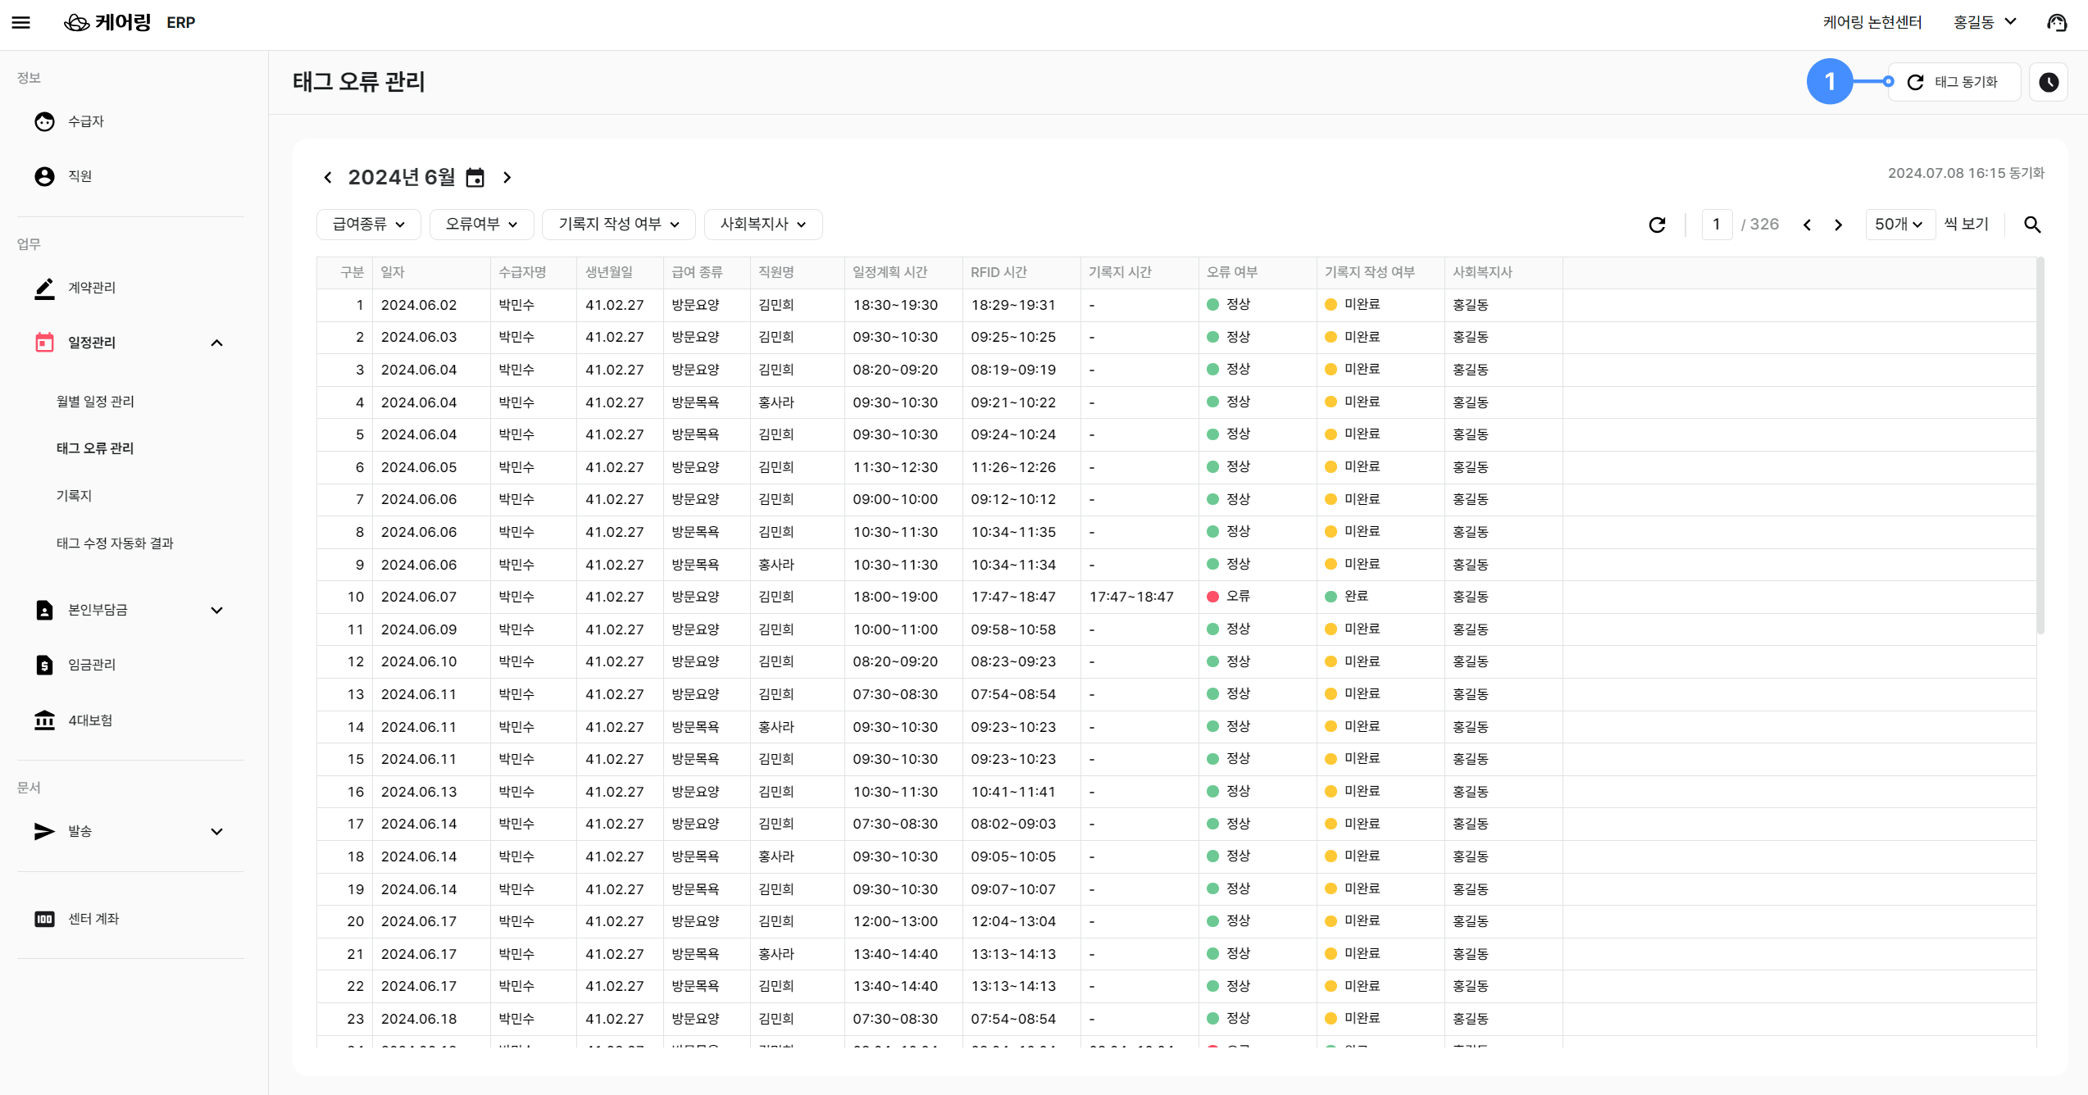Open the 오류여부 filter dropdown
The height and width of the screenshot is (1095, 2088).
pyautogui.click(x=481, y=225)
